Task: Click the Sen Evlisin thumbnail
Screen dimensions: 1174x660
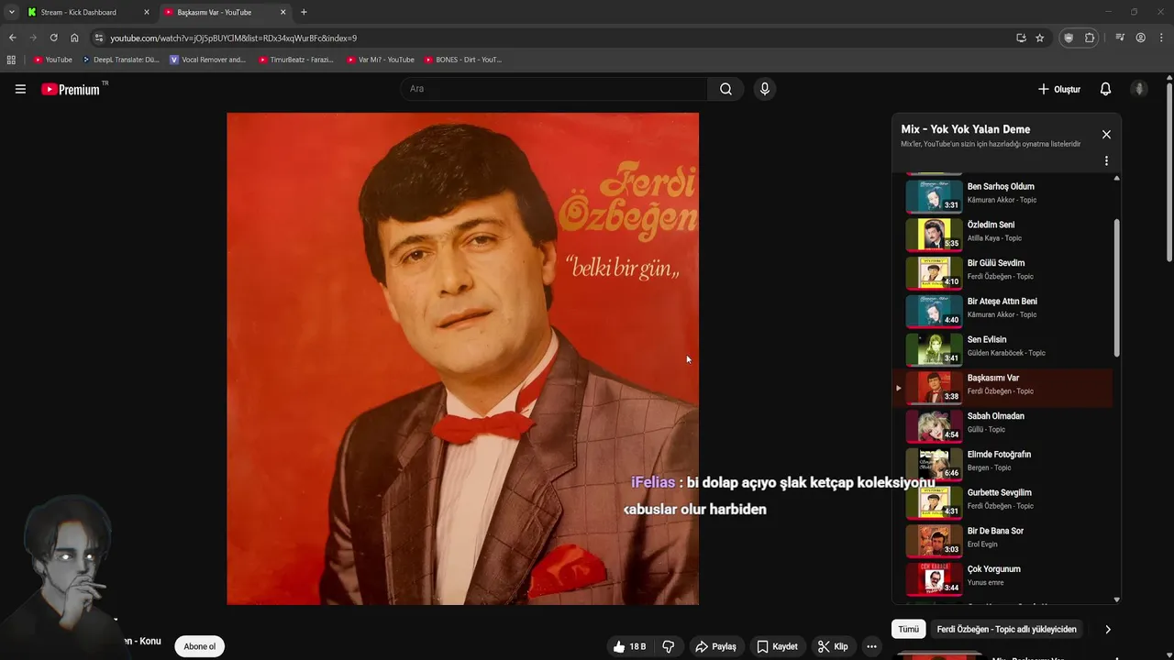Action: tap(934, 348)
